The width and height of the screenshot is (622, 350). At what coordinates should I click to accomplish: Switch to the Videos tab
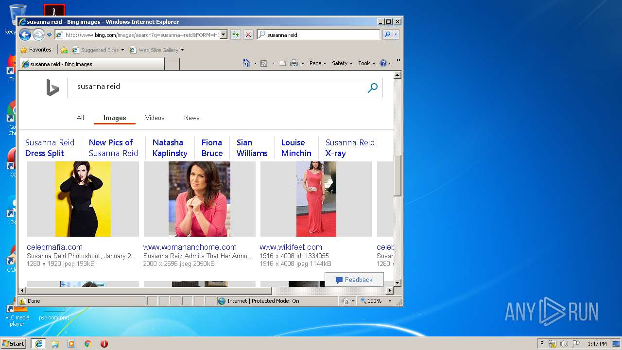(x=155, y=118)
